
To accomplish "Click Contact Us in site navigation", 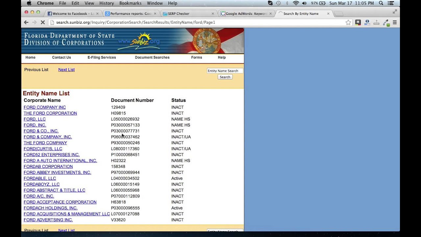I will pos(62,57).
